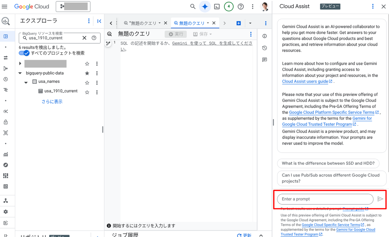Image resolution: width=389 pixels, height=237 pixels.
Task: Close the active 無題のクエリ tab
Action: pos(214,23)
